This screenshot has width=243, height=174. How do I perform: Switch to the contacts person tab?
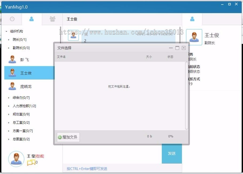(x=32, y=19)
